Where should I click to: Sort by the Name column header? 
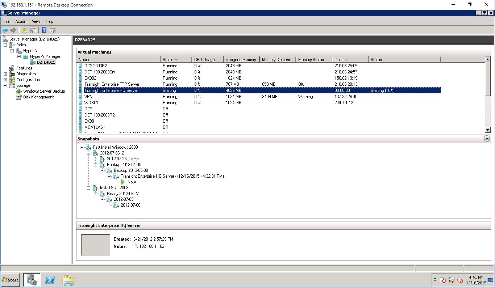pos(119,59)
